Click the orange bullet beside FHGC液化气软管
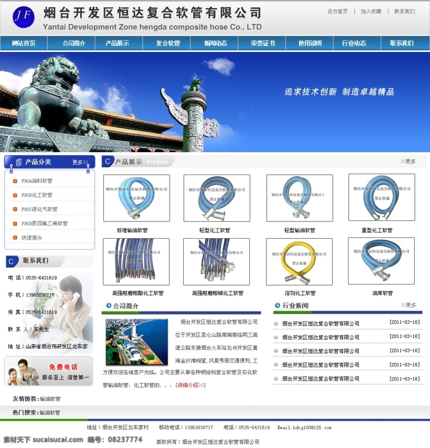The image size is (430, 448). pyautogui.click(x=15, y=209)
